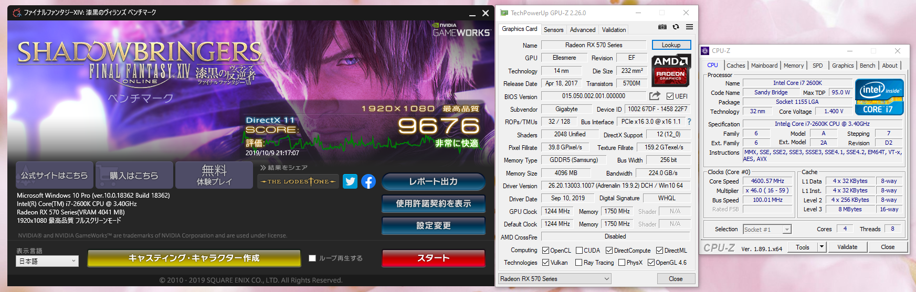Image resolution: width=916 pixels, height=292 pixels.
Task: Switch to the Advanced tab in GPU-Z
Action: [583, 30]
